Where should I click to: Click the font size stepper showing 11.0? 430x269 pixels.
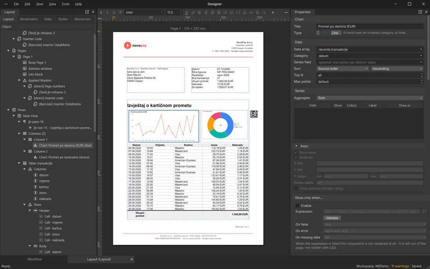coord(174,13)
